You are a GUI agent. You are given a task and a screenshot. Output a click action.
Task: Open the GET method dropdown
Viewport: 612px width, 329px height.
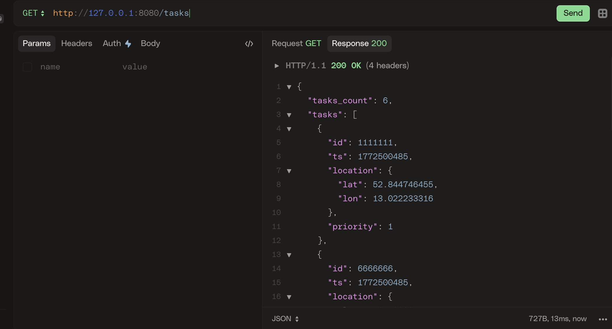tap(33, 13)
